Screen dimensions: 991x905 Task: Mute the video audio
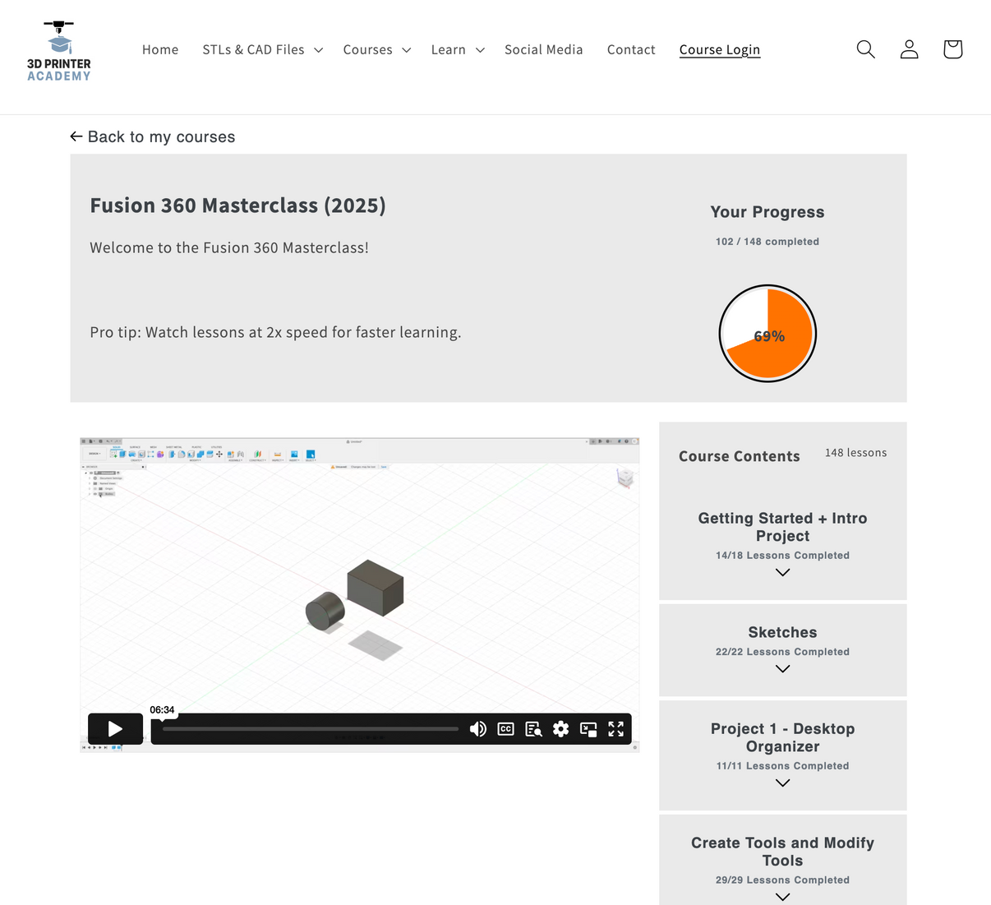click(x=478, y=729)
